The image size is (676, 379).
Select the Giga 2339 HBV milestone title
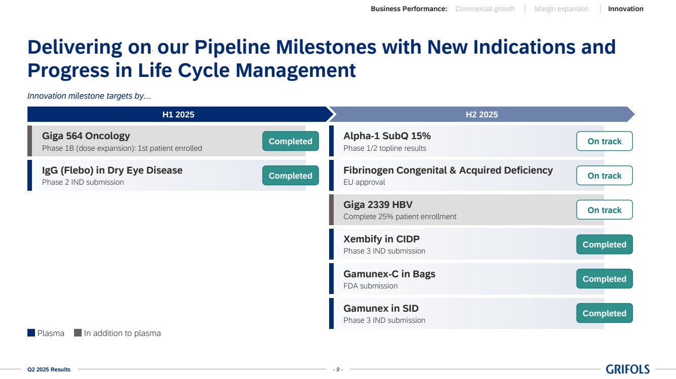[x=378, y=204]
